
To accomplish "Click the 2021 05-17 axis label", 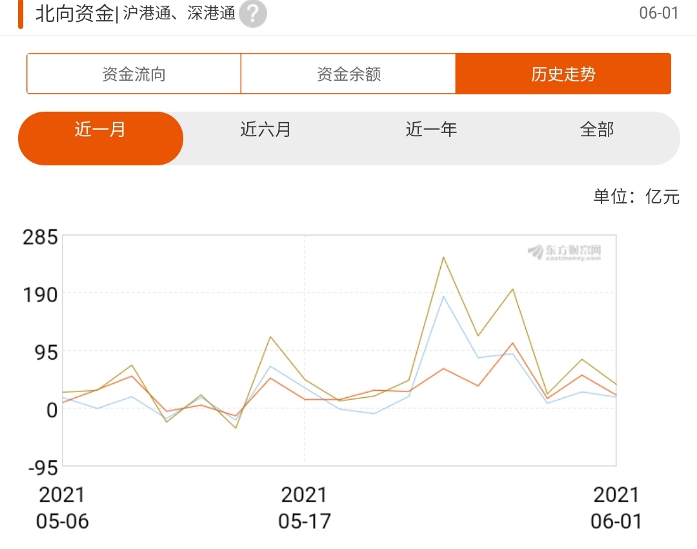I will 305,507.
